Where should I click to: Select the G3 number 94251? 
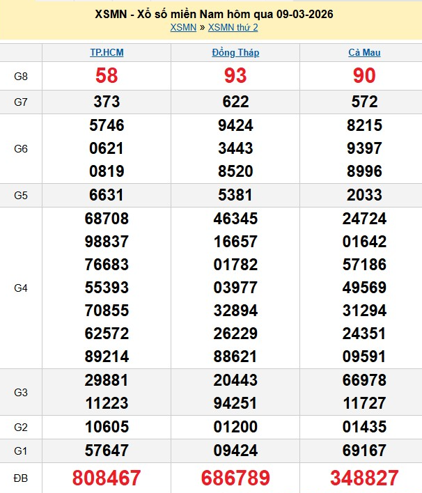click(235, 404)
